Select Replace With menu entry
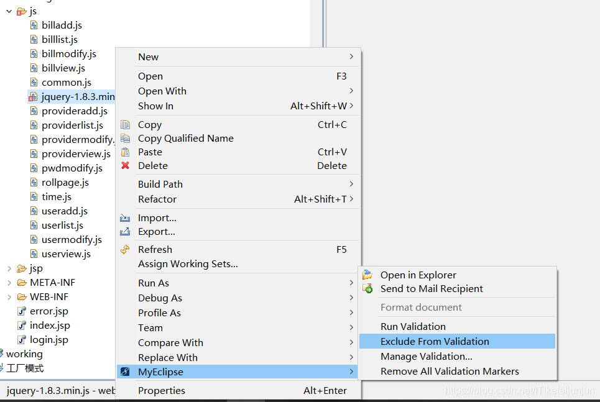The height and width of the screenshot is (402, 600). coord(238,358)
